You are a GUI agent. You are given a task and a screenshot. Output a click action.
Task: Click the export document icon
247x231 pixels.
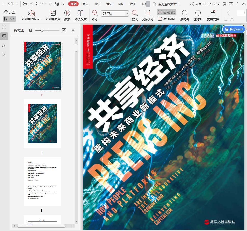pyautogui.click(x=56, y=4)
